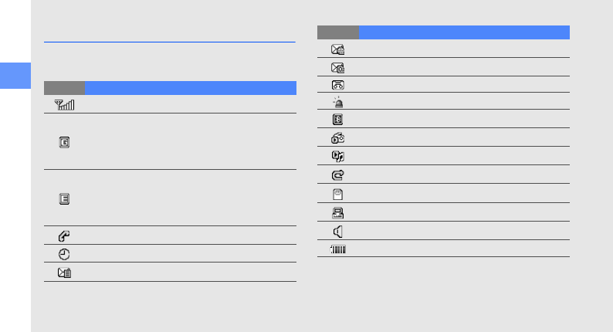Click the FM radio icon

coord(337,137)
